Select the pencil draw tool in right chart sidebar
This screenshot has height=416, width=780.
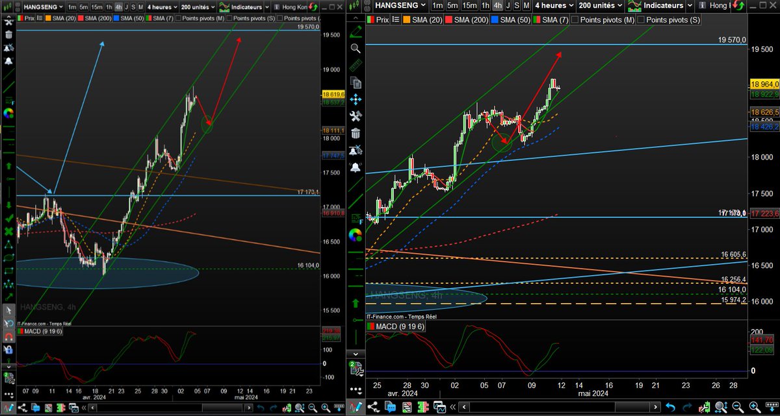(355, 31)
